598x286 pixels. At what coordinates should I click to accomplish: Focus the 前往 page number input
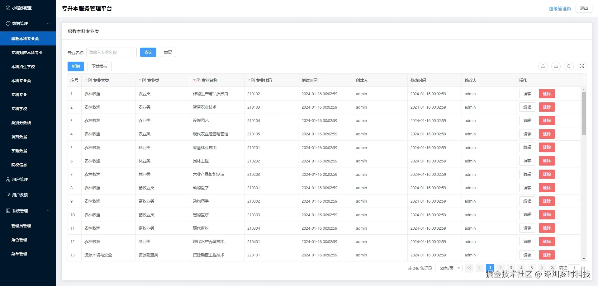click(x=574, y=268)
